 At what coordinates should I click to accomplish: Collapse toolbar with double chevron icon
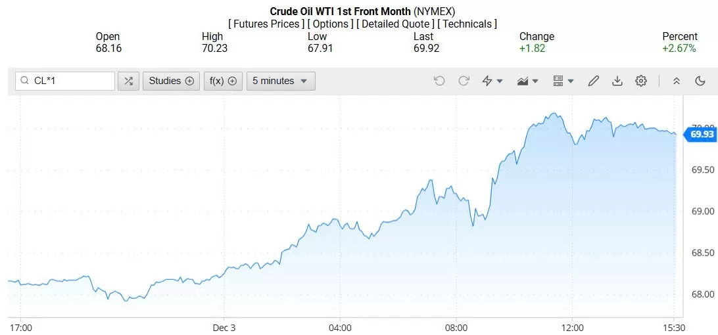(x=676, y=81)
